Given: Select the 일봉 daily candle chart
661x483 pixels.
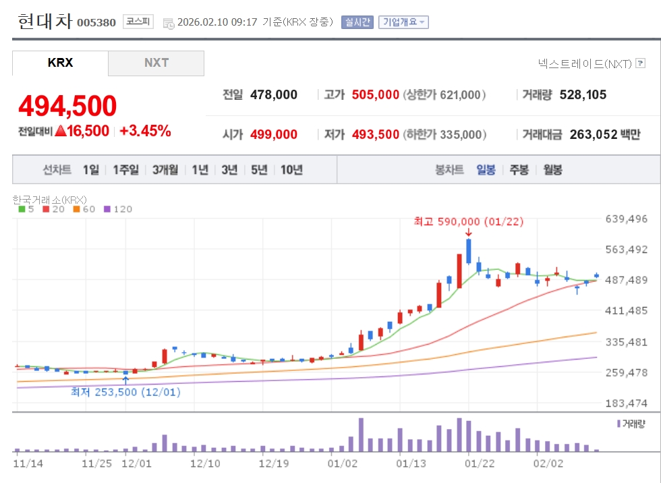Looking at the screenshot, I should [486, 169].
